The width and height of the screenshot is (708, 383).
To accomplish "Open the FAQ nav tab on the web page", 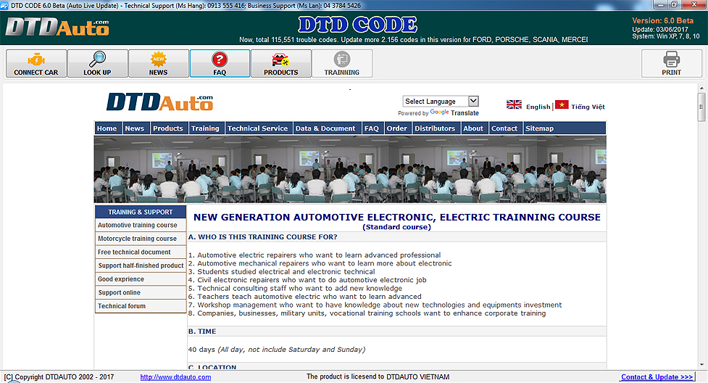I will pos(372,128).
